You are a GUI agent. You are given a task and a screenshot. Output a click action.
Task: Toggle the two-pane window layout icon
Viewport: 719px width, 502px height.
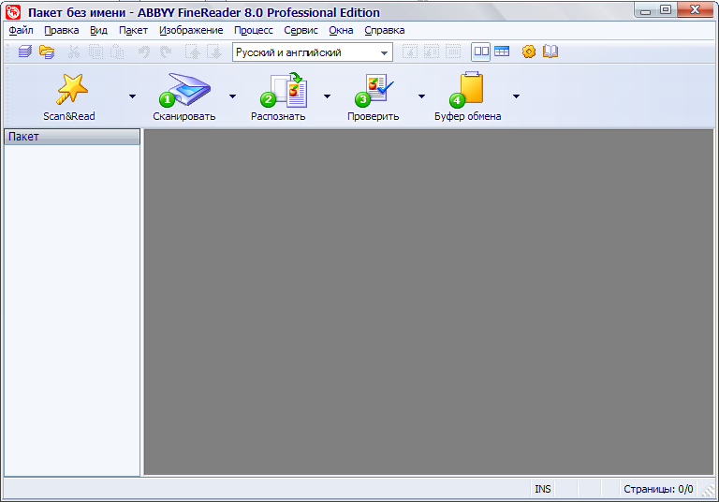coord(481,52)
